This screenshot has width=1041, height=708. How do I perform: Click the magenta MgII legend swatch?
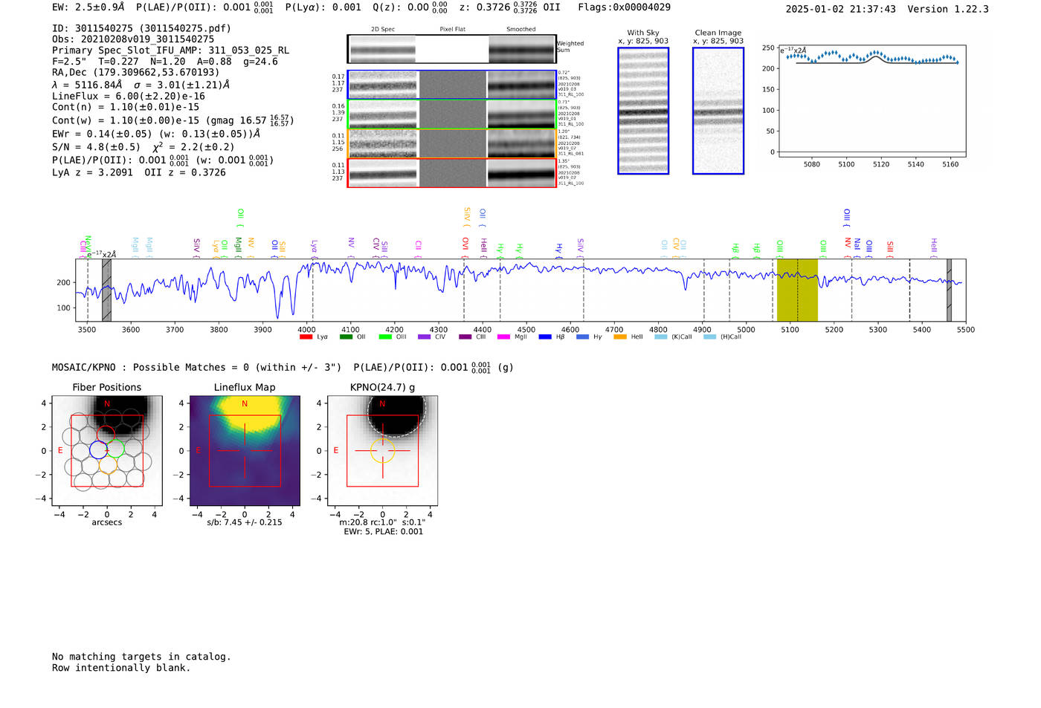point(503,337)
